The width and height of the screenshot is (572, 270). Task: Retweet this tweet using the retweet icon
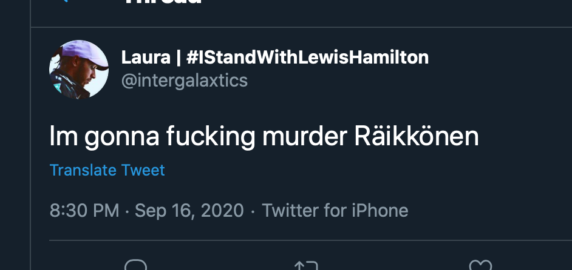tap(306, 266)
